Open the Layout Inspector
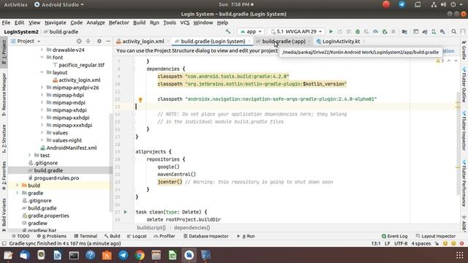The height and width of the screenshot is (263, 468). pos(436,236)
